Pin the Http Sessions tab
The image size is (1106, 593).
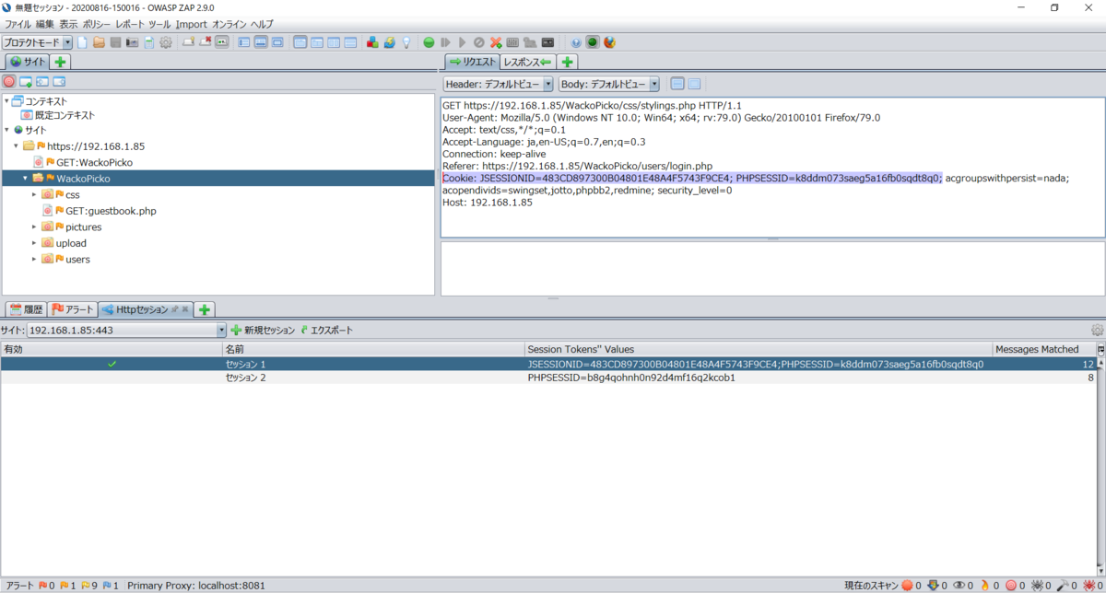pos(174,309)
